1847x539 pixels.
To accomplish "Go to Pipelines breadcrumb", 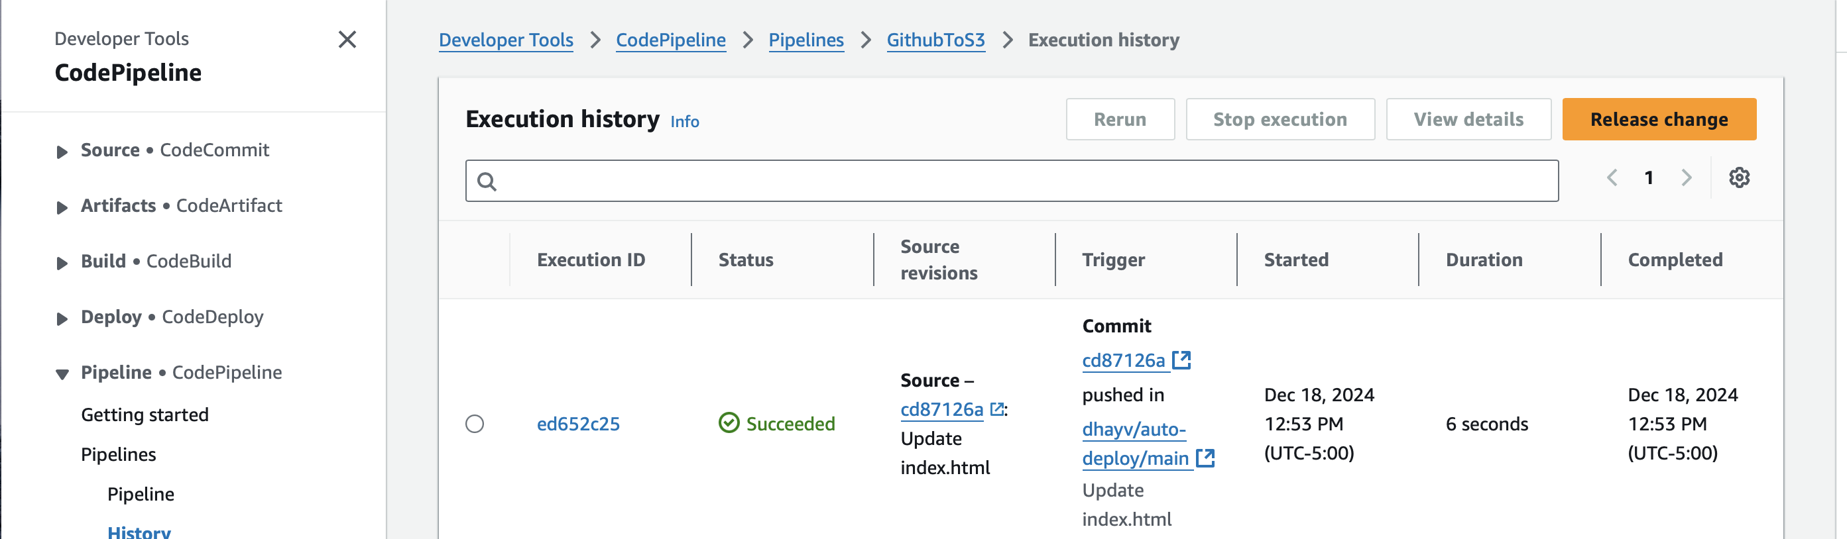I will (x=806, y=40).
